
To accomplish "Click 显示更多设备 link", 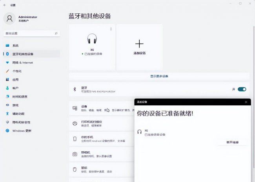I will [x=159, y=76].
